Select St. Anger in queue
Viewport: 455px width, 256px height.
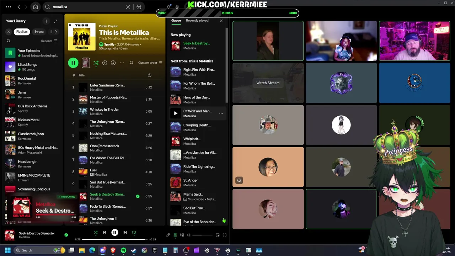click(x=197, y=182)
